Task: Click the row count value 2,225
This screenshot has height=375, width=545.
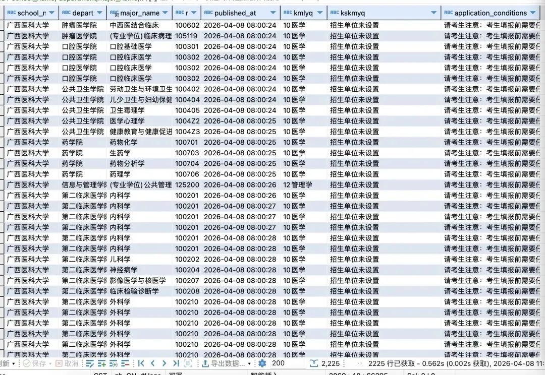Action: click(331, 363)
